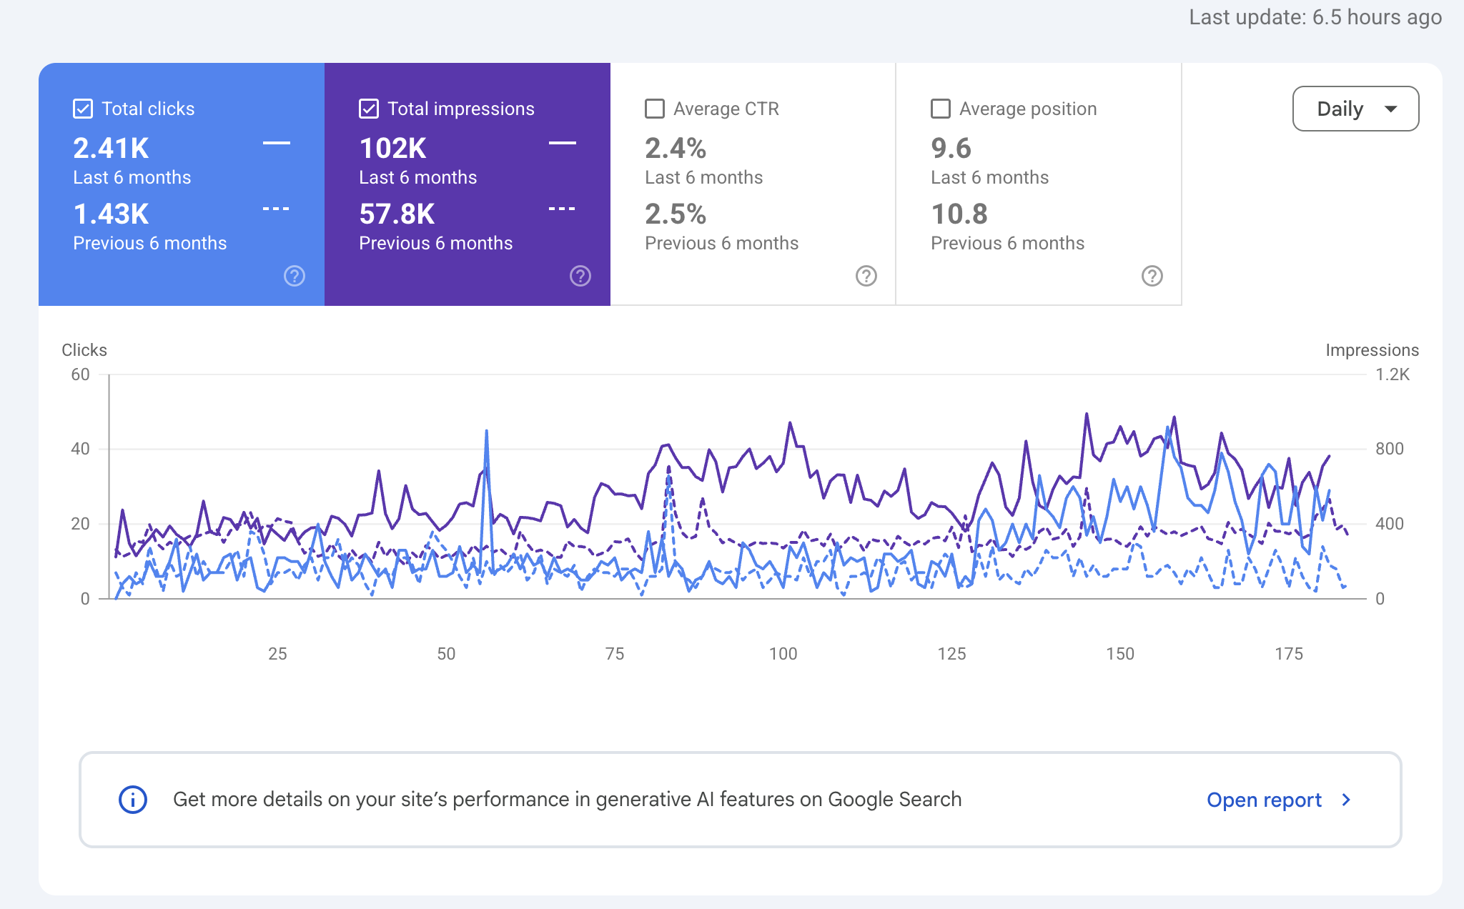Click the chevron arrow beside Open report
This screenshot has width=1464, height=909.
[x=1347, y=800]
